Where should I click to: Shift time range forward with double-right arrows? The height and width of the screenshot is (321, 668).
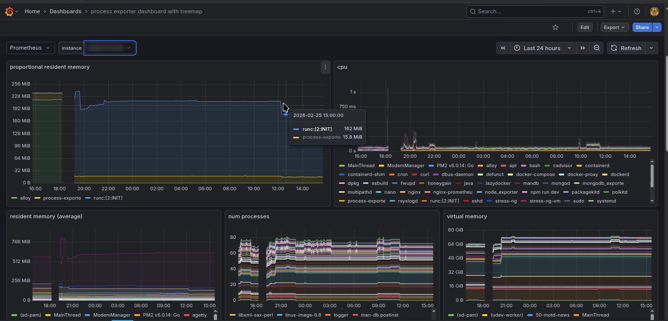click(582, 48)
